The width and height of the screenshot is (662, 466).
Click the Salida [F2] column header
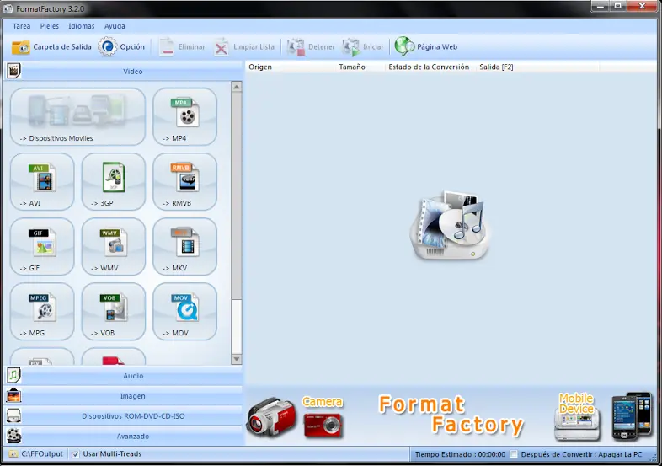pos(538,67)
